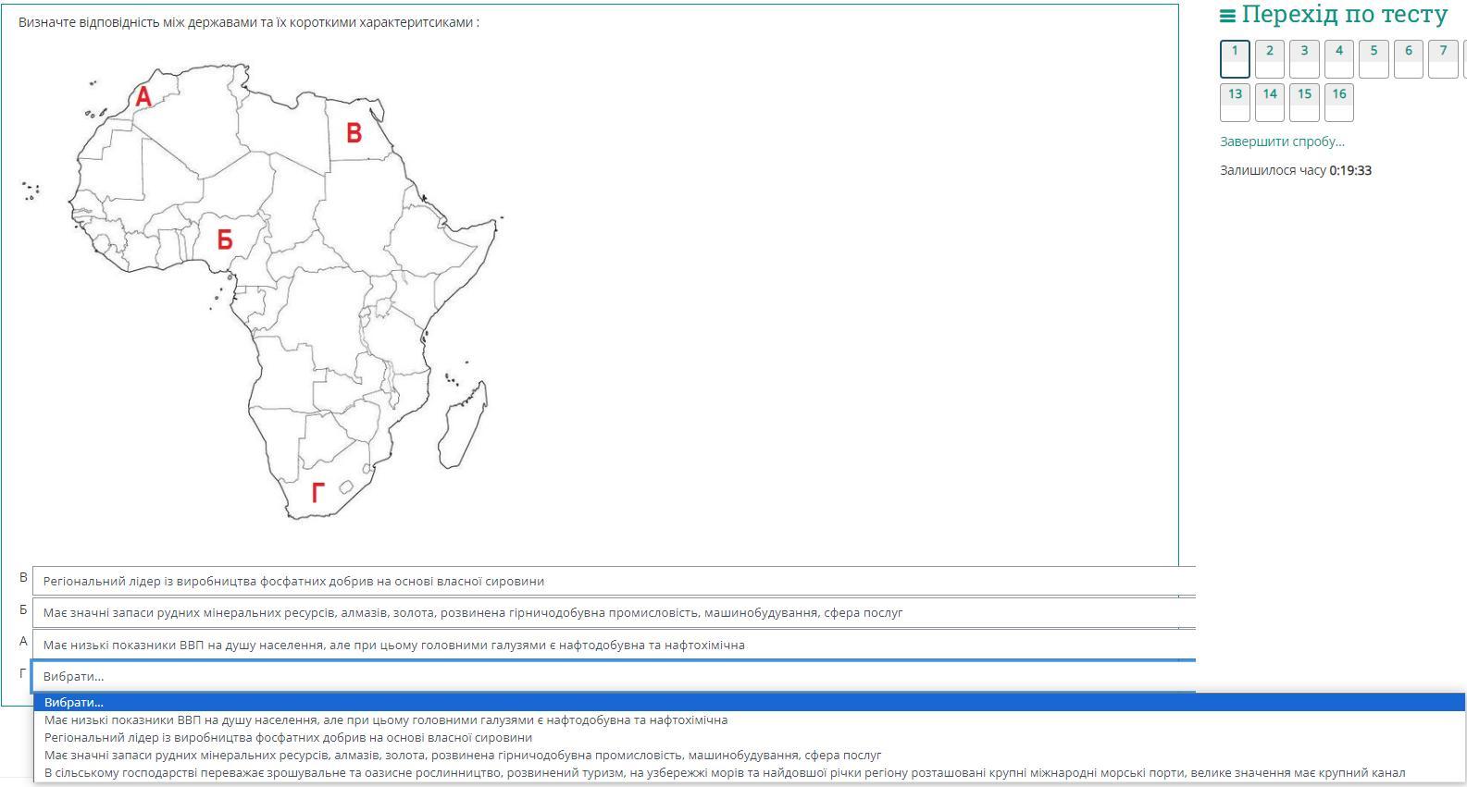
Task: Go to question 1 in test navigation
Action: click(x=1235, y=59)
